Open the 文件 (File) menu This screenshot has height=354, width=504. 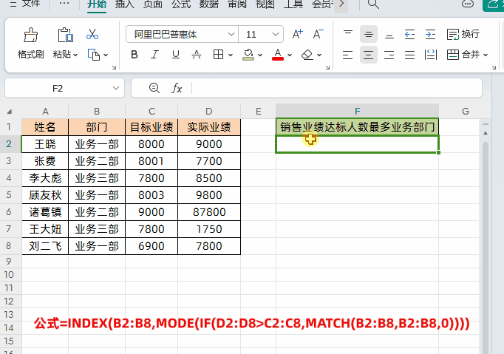[31, 4]
